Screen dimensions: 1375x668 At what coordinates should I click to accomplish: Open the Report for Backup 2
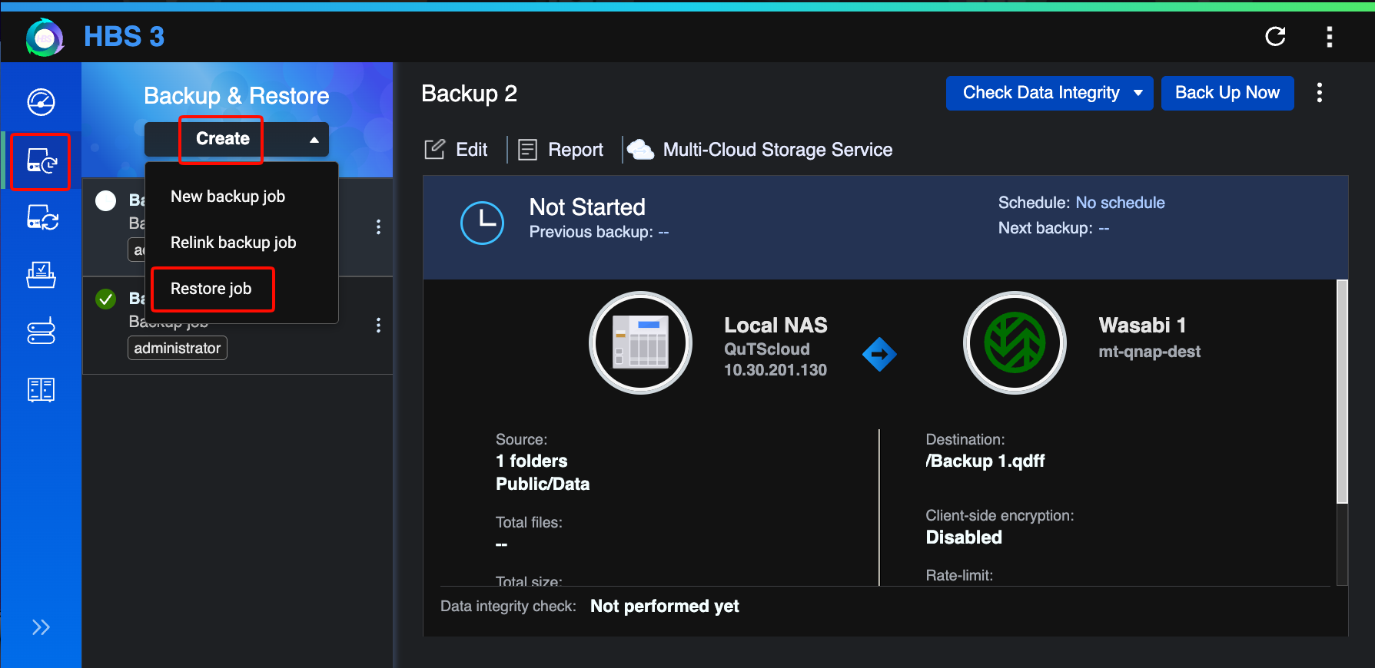[561, 150]
